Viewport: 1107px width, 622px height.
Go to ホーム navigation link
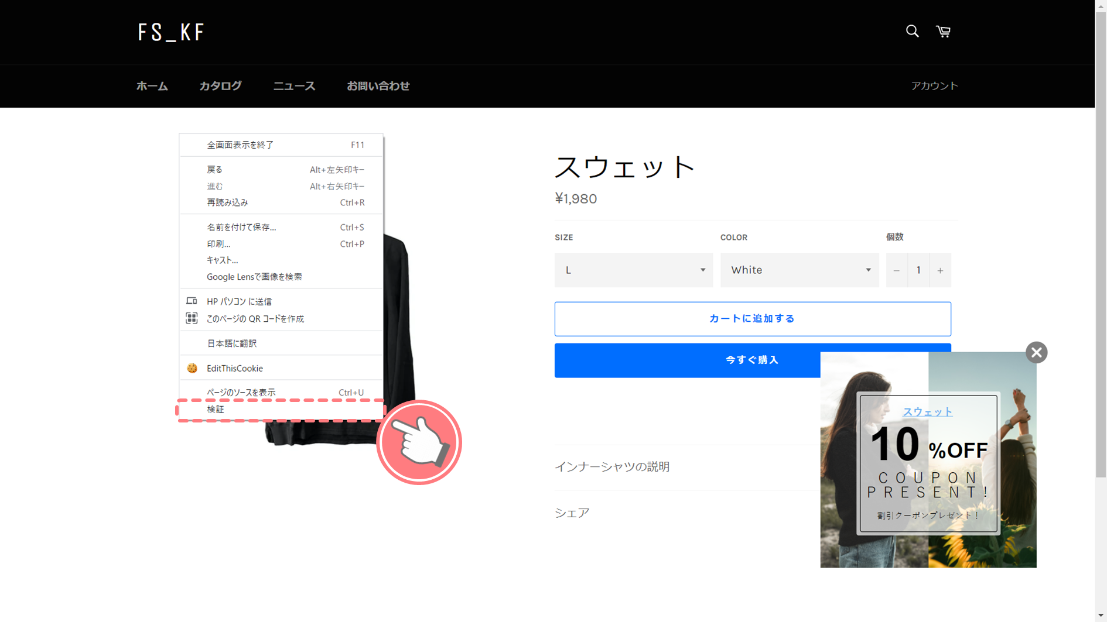tap(152, 86)
